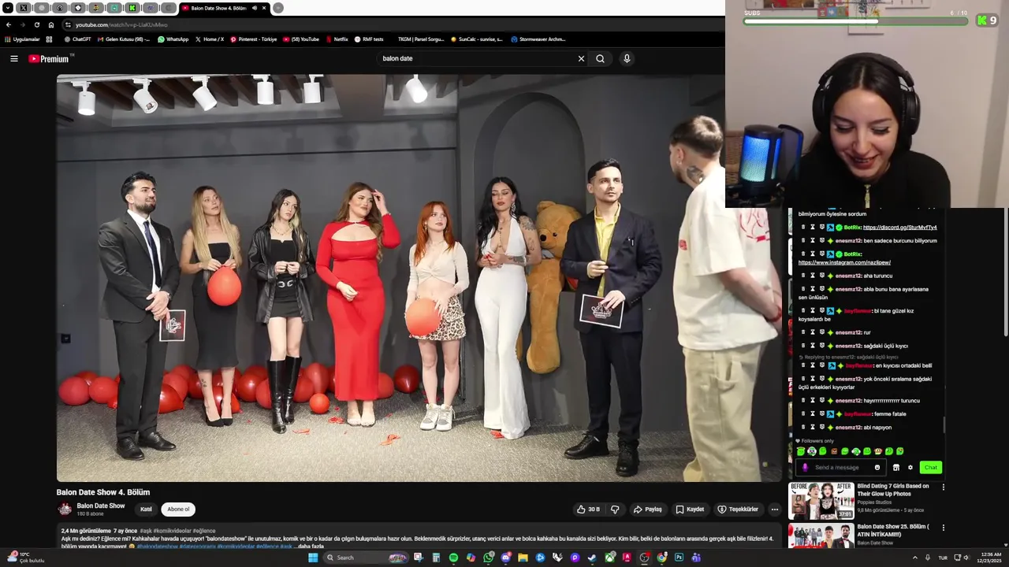Open RMF tests bookmark
The height and width of the screenshot is (567, 1009).
369,39
